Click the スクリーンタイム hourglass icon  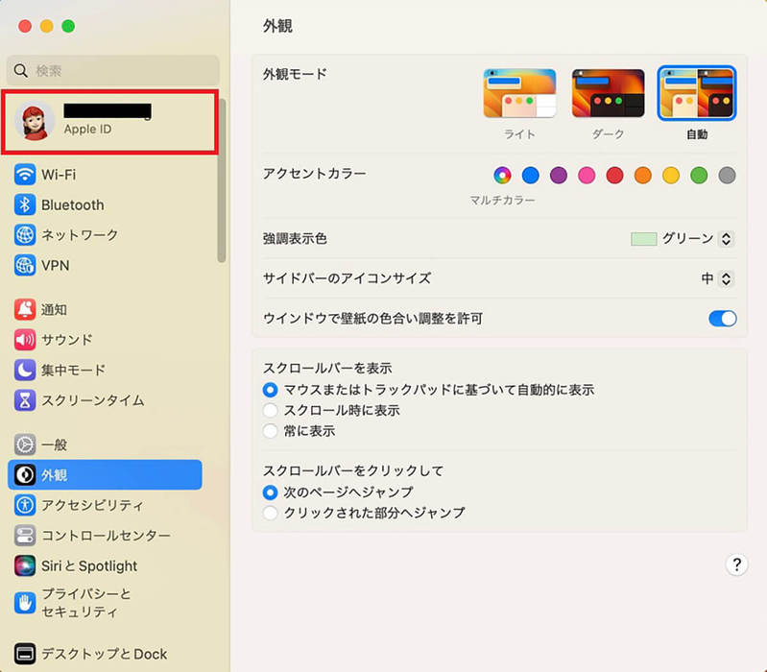[x=25, y=400]
